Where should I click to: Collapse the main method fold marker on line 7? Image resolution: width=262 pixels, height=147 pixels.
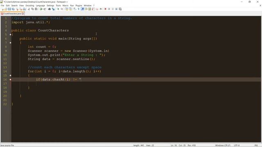[x=10, y=42]
